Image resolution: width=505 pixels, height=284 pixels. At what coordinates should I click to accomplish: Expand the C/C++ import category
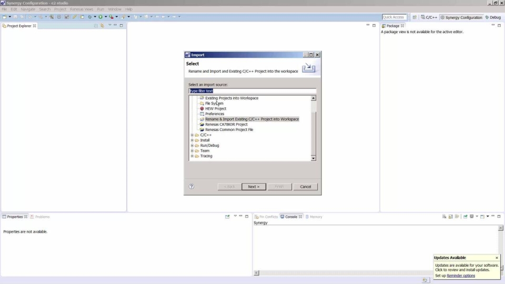(193, 135)
